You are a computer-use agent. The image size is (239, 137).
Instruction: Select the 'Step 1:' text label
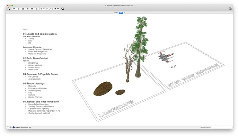(26, 29)
